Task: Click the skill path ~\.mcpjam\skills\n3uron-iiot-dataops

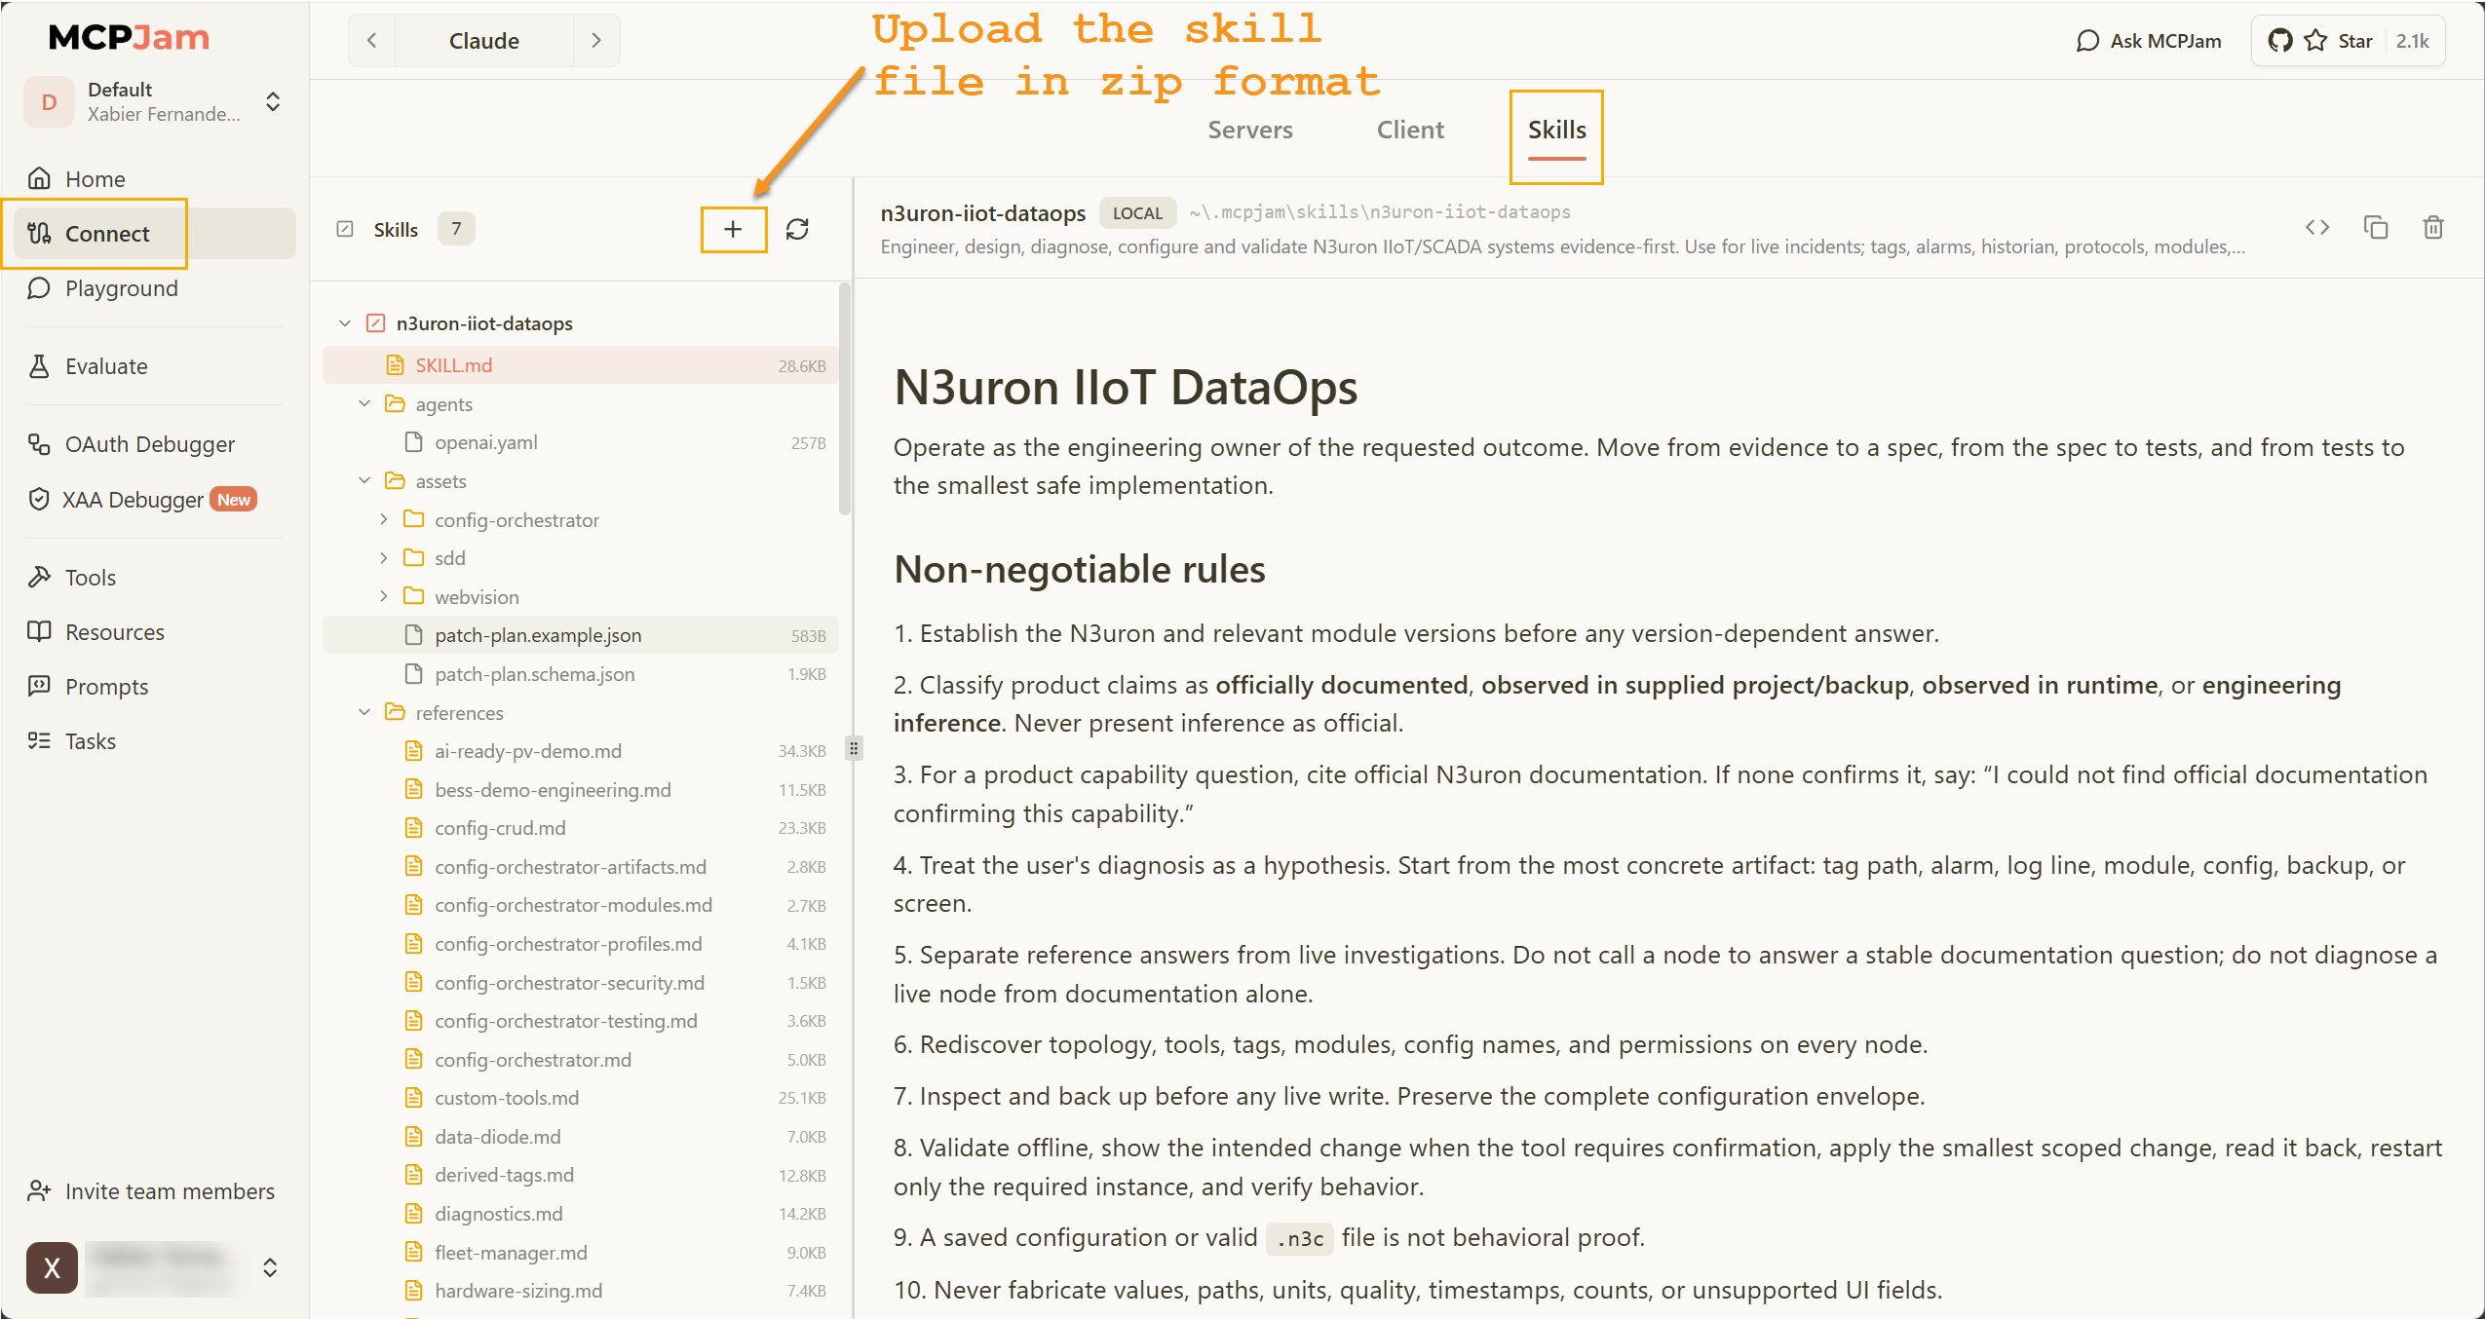Action: pos(1380,212)
